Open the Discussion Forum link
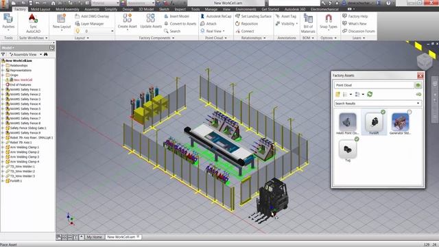 (359, 31)
